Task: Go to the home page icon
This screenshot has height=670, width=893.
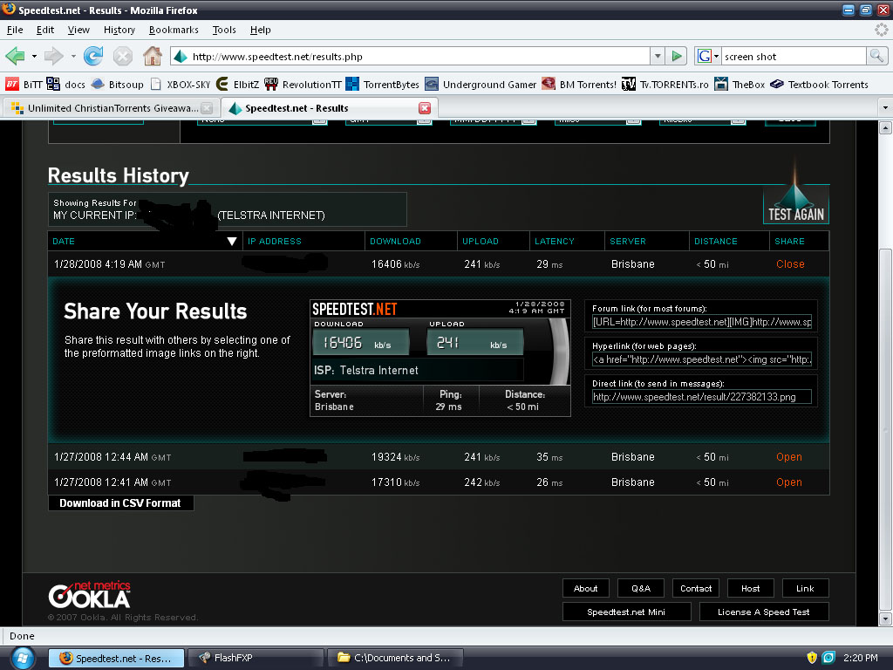Action: click(152, 56)
